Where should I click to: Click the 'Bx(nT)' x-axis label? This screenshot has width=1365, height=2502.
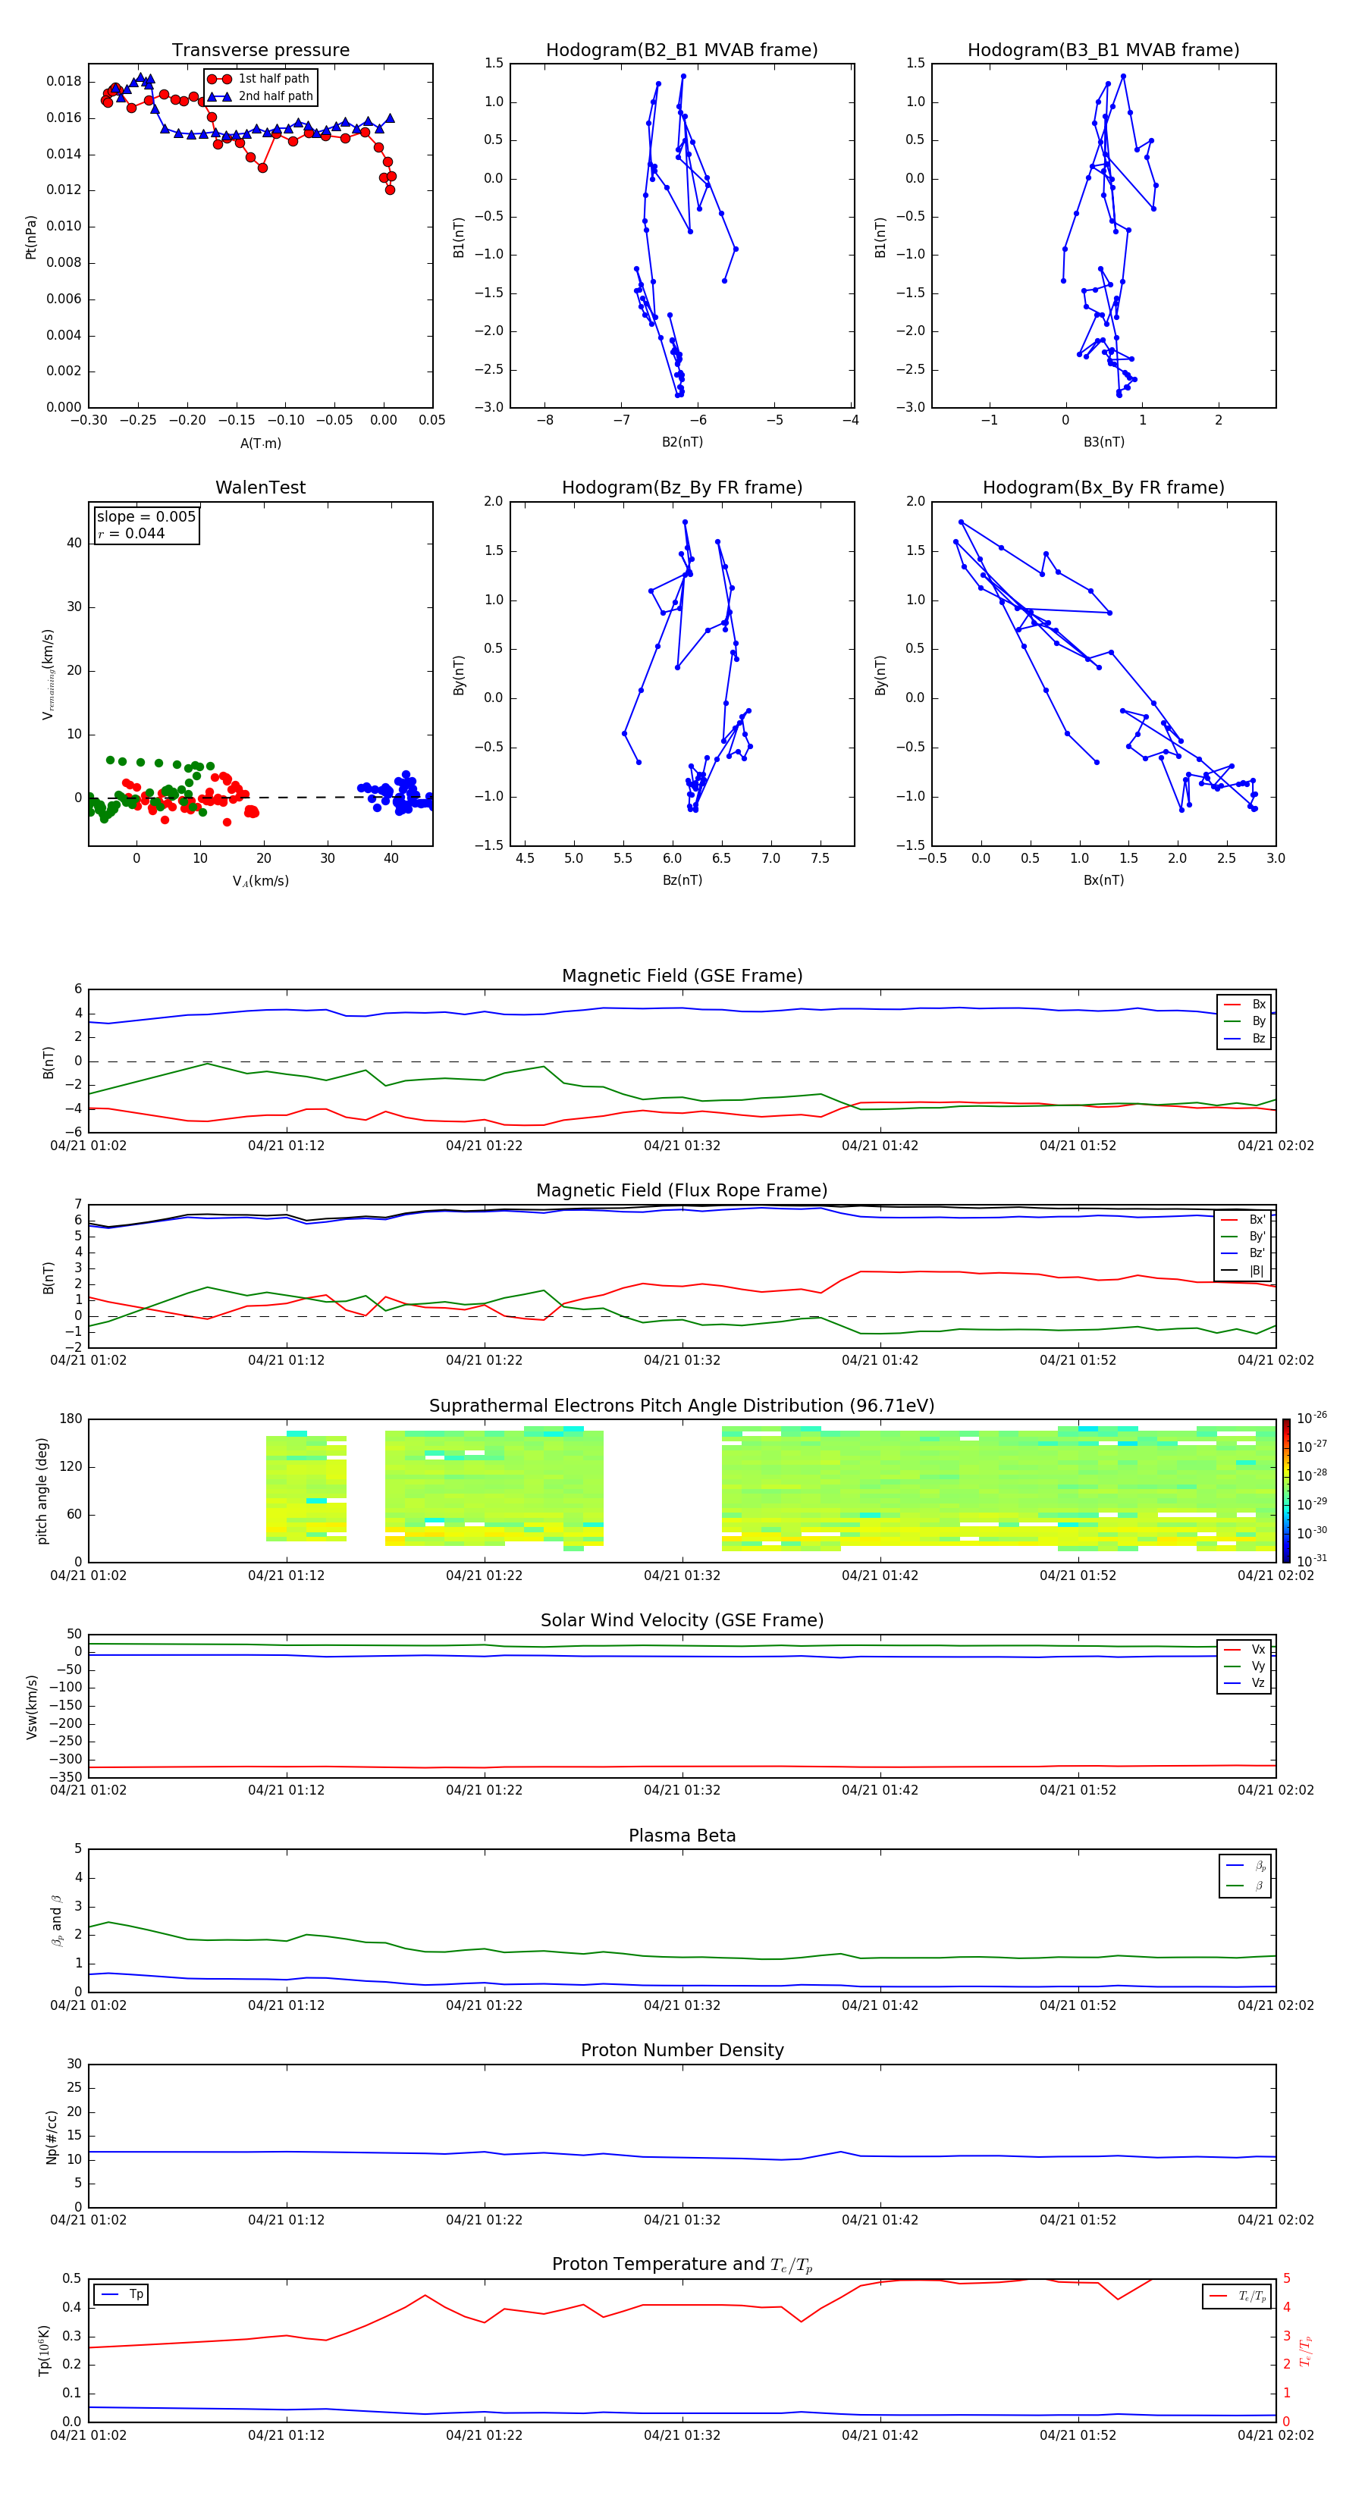(1103, 880)
